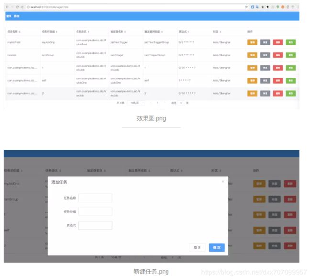Viewport: 311px width, 280px height.
Task: Click orange 暂停 button for myJobTest row
Action: pyautogui.click(x=252, y=42)
